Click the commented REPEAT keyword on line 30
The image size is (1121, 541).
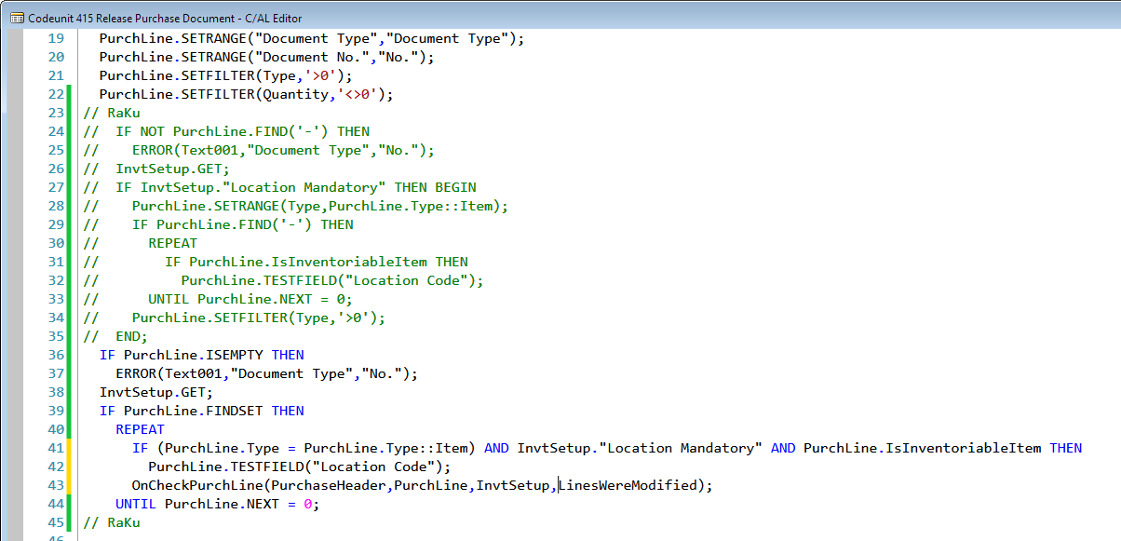coord(173,243)
